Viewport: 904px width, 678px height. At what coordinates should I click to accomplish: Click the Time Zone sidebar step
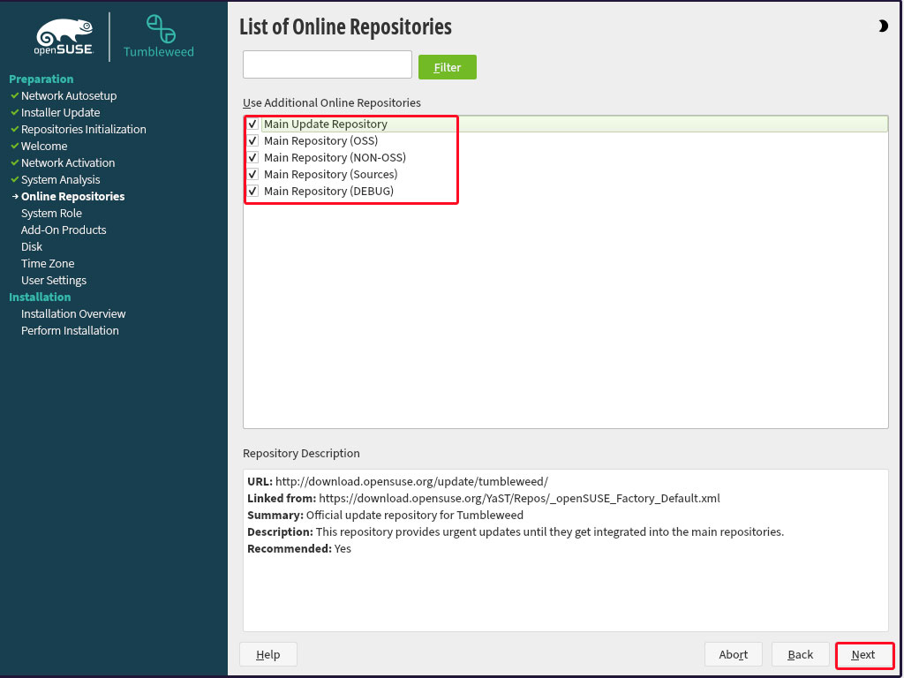click(x=48, y=263)
